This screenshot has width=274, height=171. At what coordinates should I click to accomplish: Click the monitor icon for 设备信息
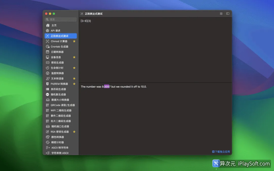(47, 57)
